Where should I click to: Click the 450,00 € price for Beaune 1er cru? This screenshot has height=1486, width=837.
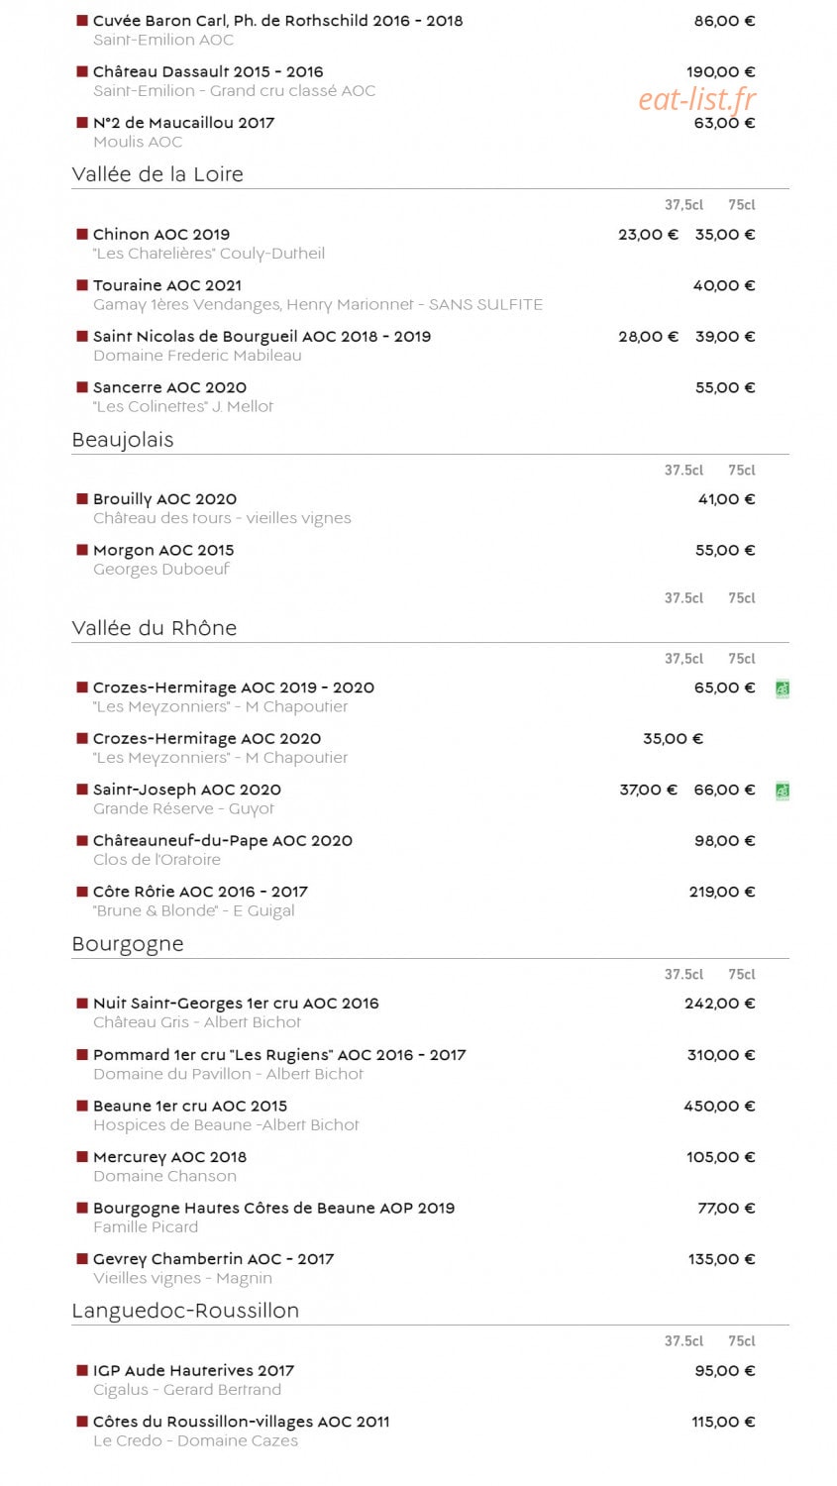click(x=719, y=1106)
